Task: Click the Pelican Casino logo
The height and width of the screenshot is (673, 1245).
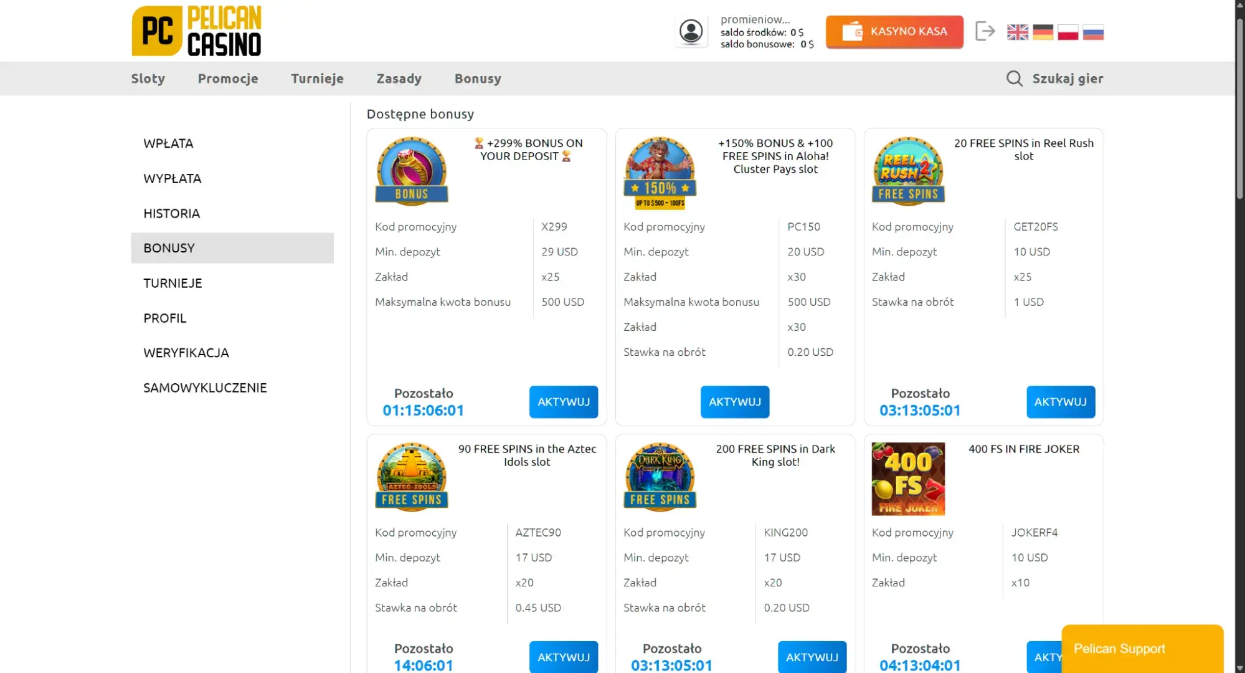Action: point(196,31)
